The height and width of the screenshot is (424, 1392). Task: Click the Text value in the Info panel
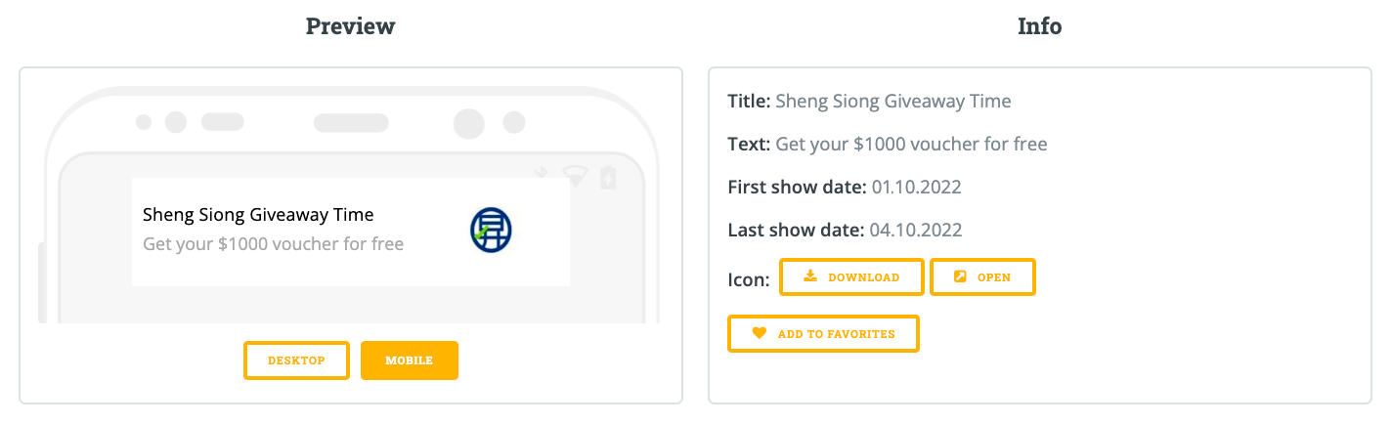911,144
